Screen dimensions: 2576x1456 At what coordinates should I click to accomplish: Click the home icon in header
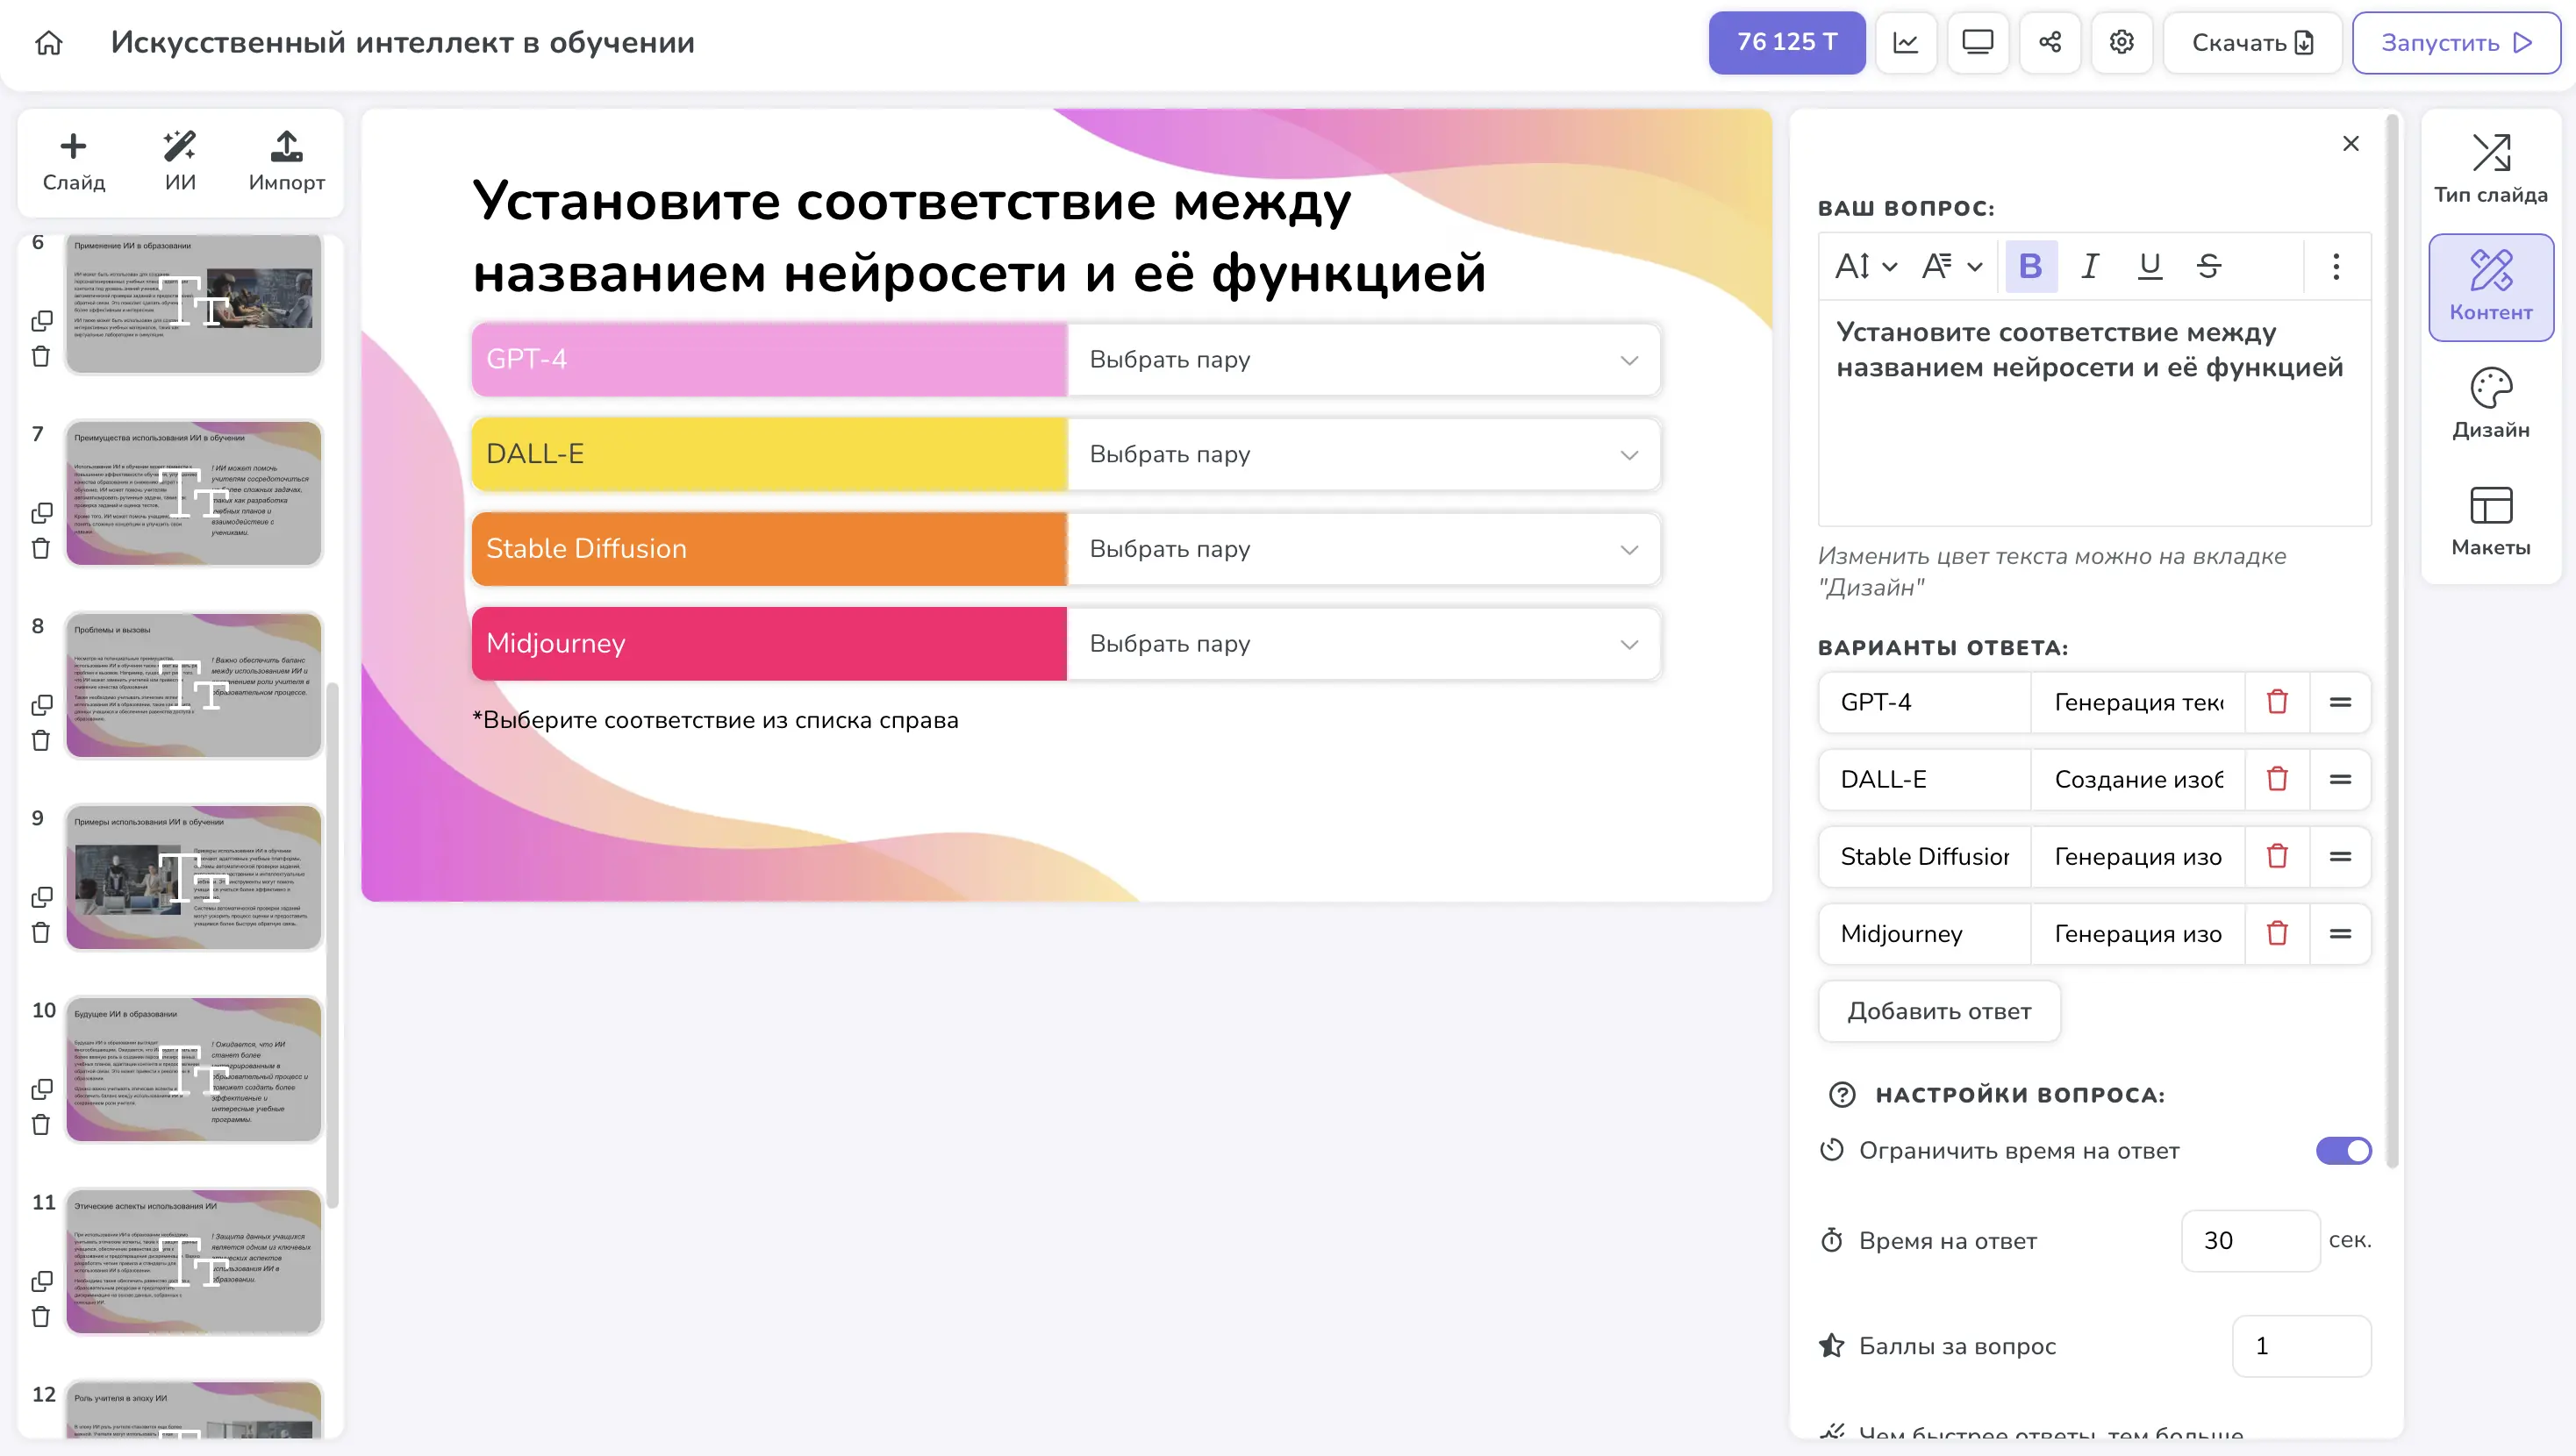pos(49,42)
